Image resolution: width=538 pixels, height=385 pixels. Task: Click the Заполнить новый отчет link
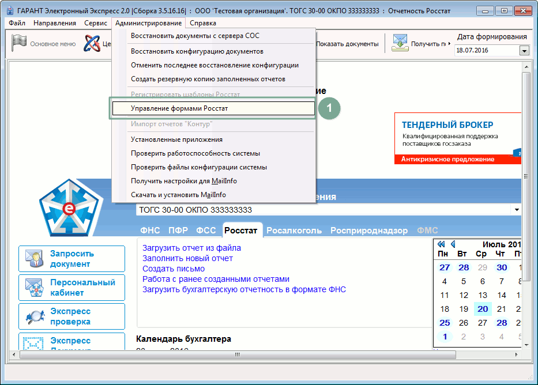point(187,258)
